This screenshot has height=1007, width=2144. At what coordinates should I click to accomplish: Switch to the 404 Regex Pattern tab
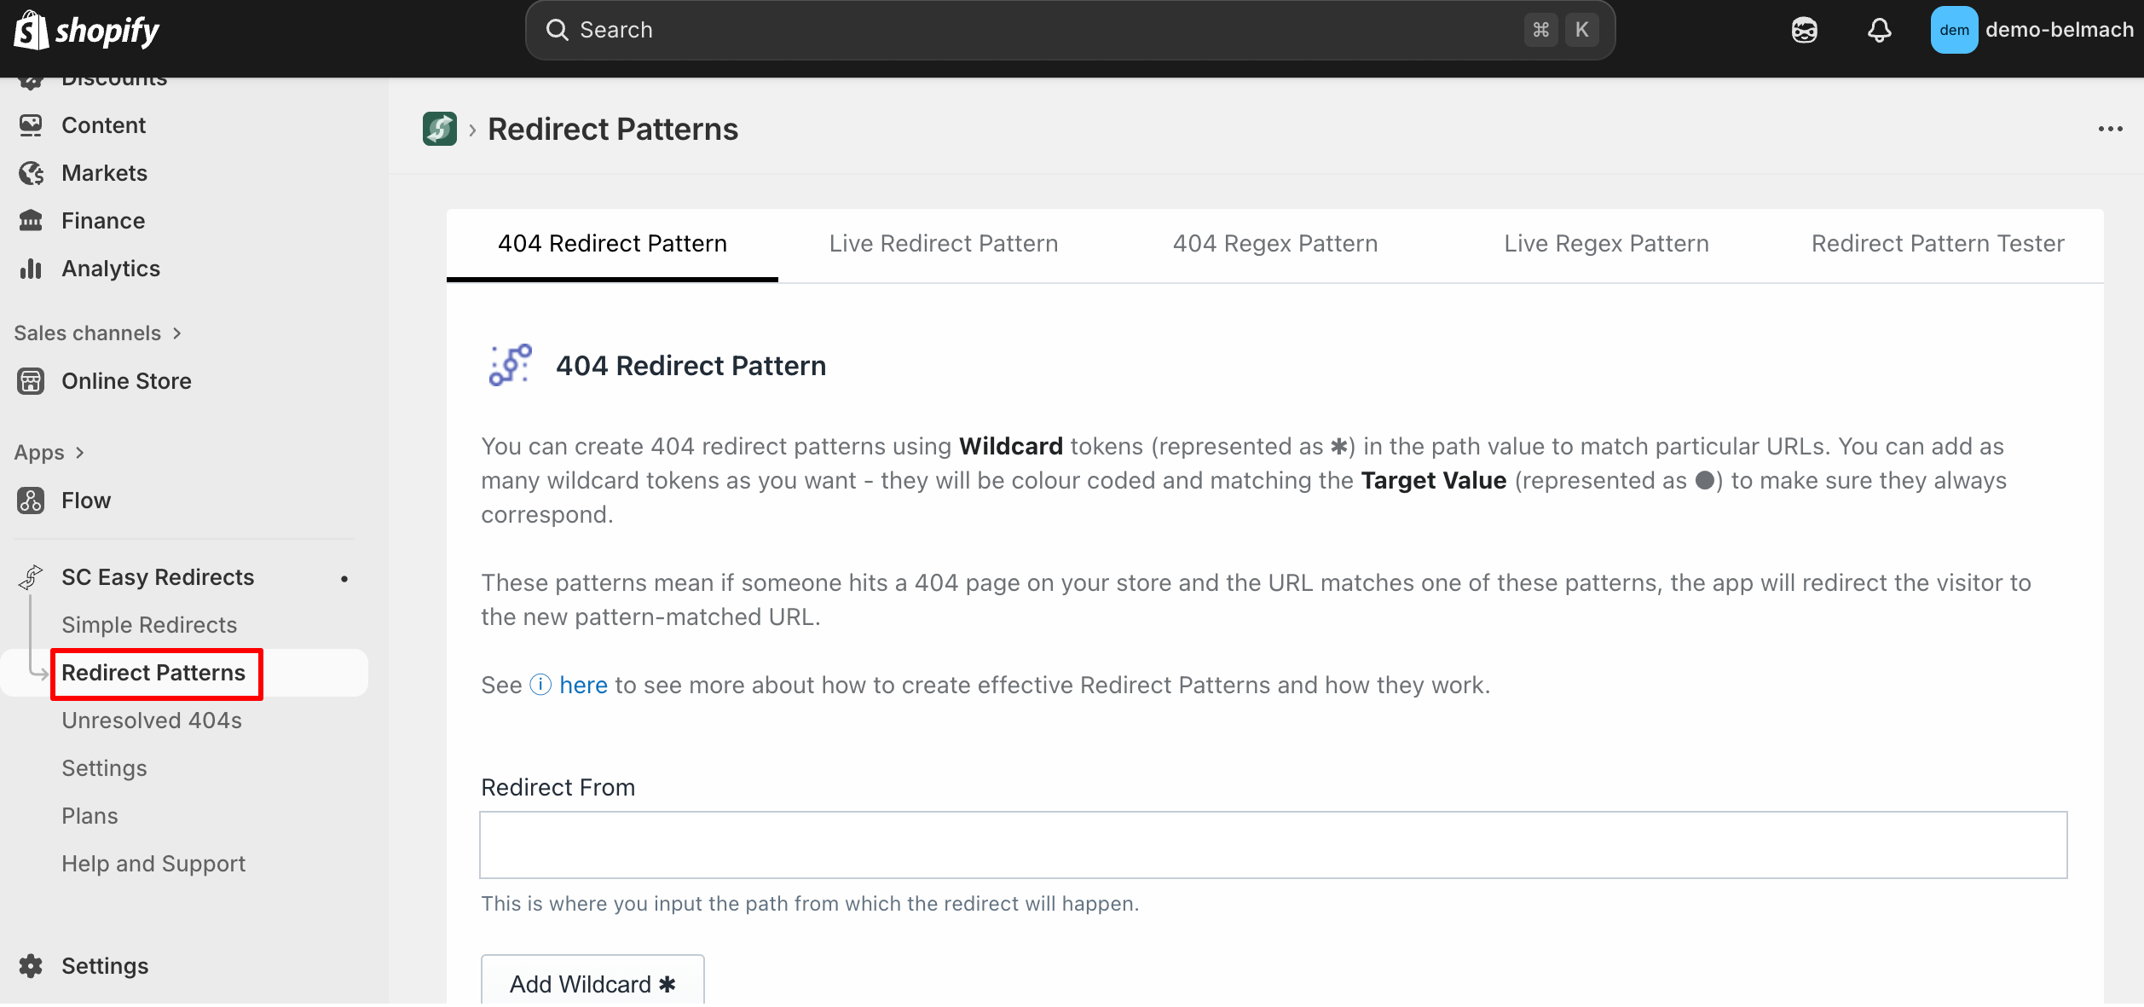pos(1274,244)
